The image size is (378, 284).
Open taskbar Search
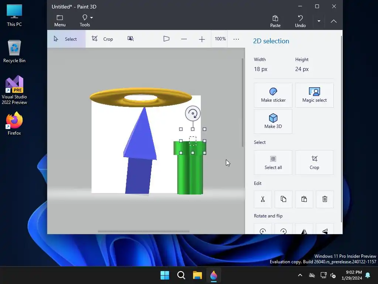pyautogui.click(x=181, y=275)
